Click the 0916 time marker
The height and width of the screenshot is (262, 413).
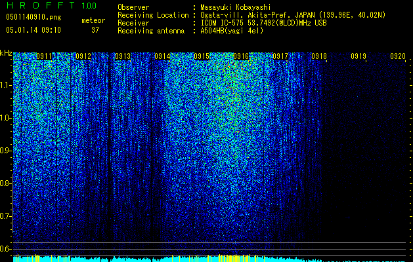241,56
